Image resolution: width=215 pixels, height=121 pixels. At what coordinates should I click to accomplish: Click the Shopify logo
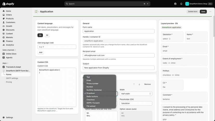pyautogui.click(x=8, y=4)
